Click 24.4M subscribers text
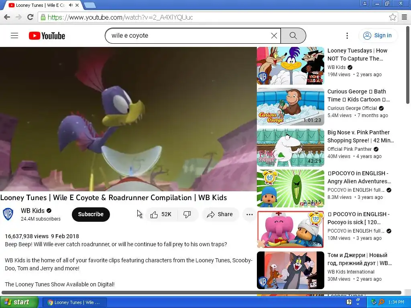 41,219
